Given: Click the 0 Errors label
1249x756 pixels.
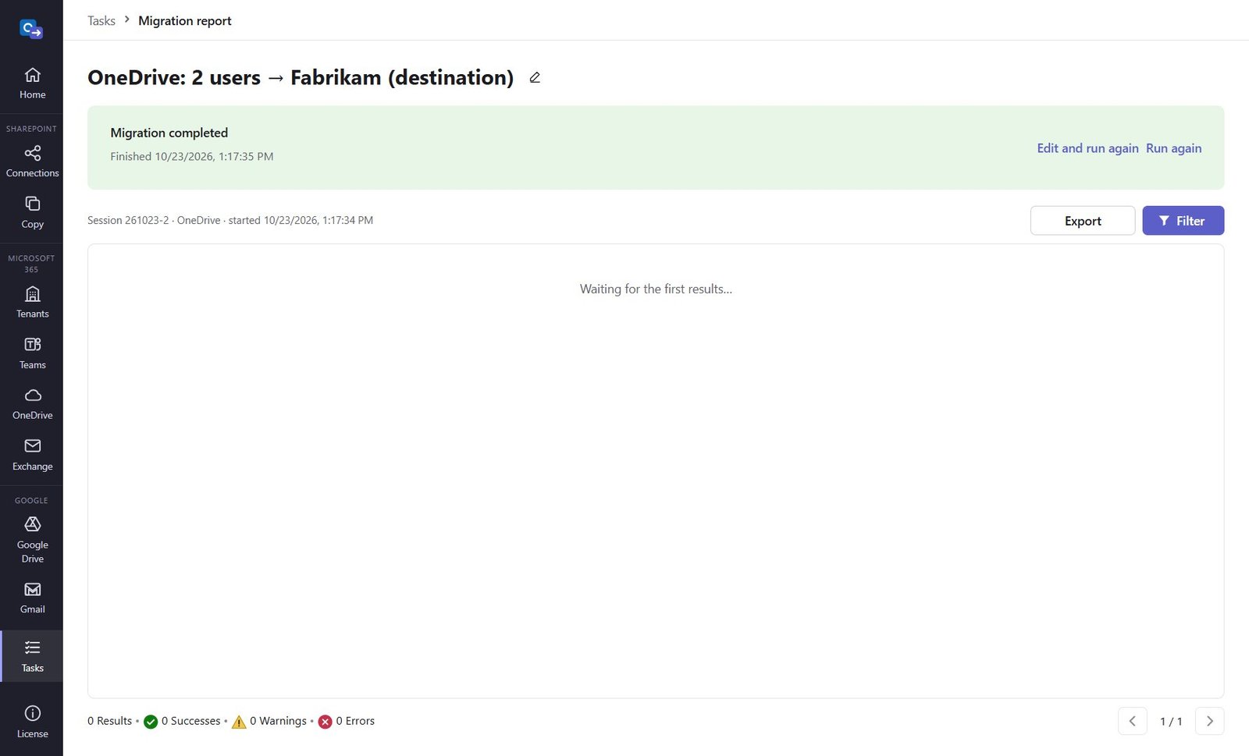Looking at the screenshot, I should point(355,721).
